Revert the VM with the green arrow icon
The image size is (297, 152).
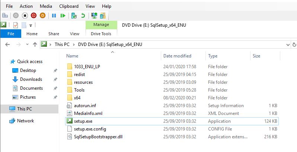pyautogui.click(x=83, y=16)
